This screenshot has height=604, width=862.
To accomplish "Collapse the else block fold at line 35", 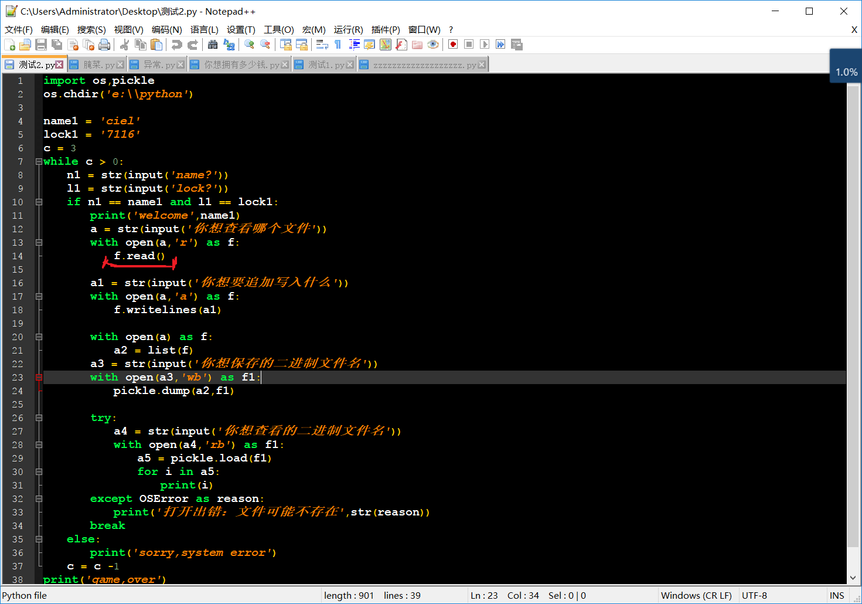I will 39,539.
